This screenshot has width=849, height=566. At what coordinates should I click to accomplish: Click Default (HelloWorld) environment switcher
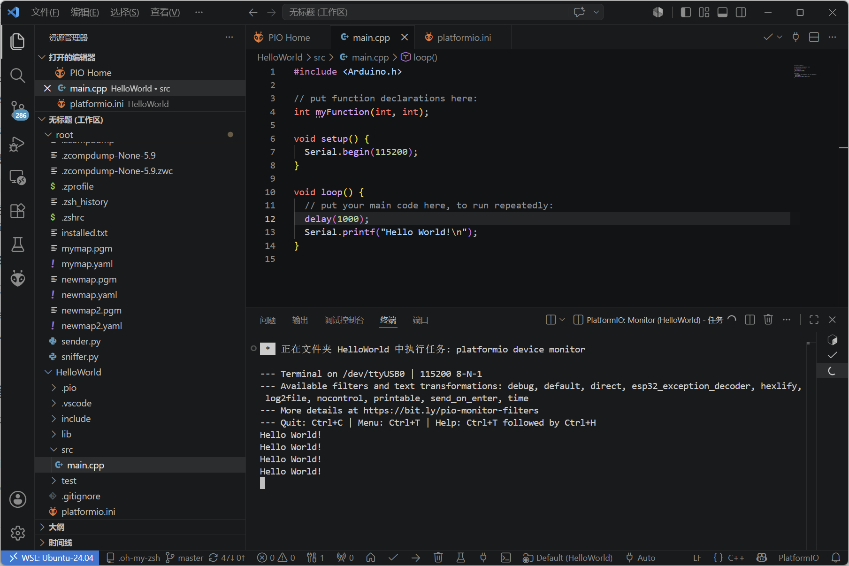click(568, 558)
